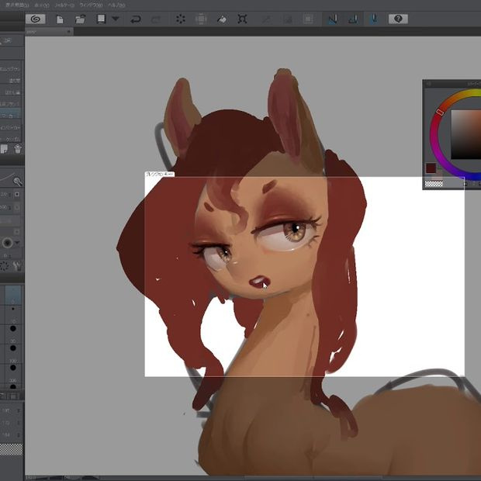Screen dimensions: 481x481
Task: Click the hue marker on the color wheel ring
Action: tap(440, 112)
